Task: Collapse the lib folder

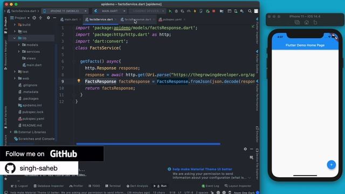Action: pos(15,38)
